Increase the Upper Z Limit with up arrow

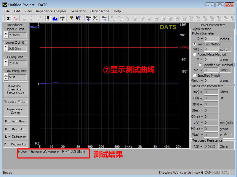6,33
